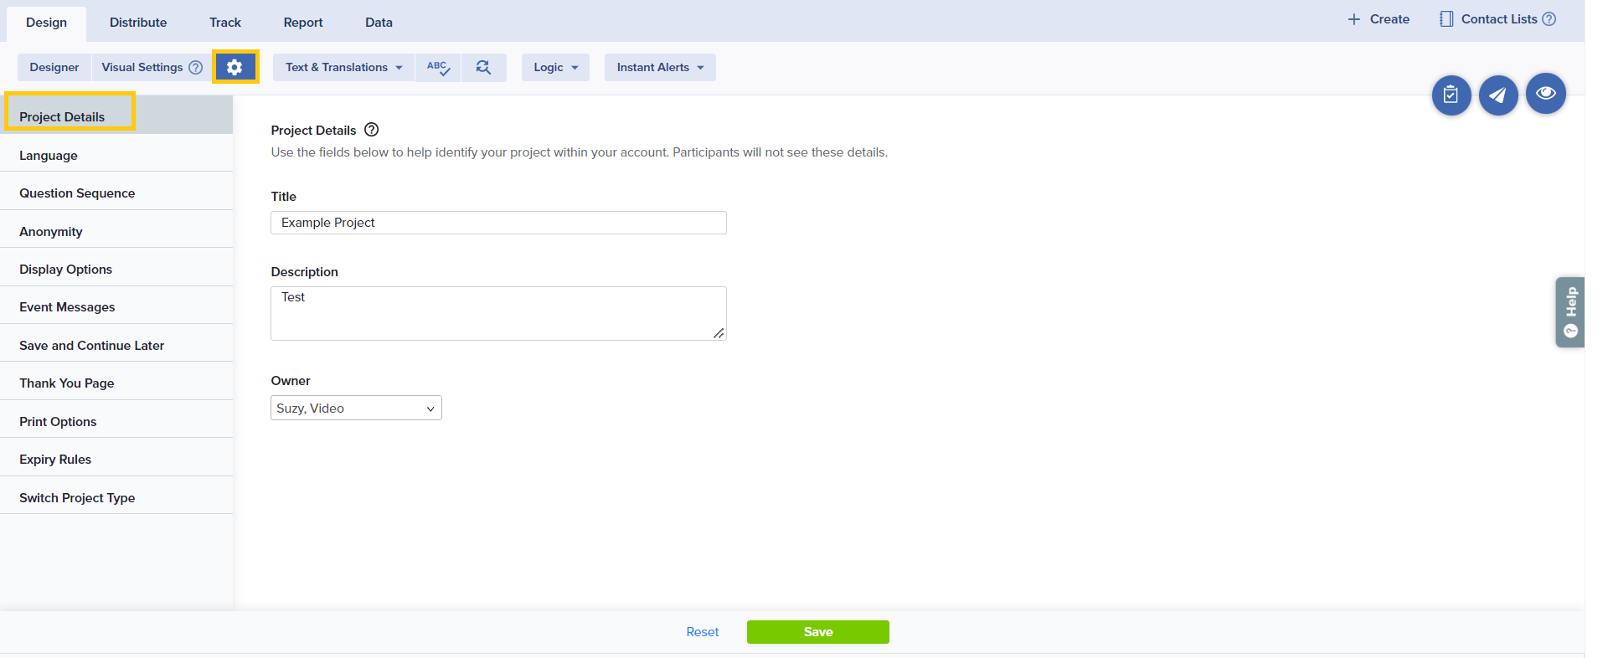Expand the Logic dropdown menu
Screen dimensions: 1608x658
pos(555,68)
